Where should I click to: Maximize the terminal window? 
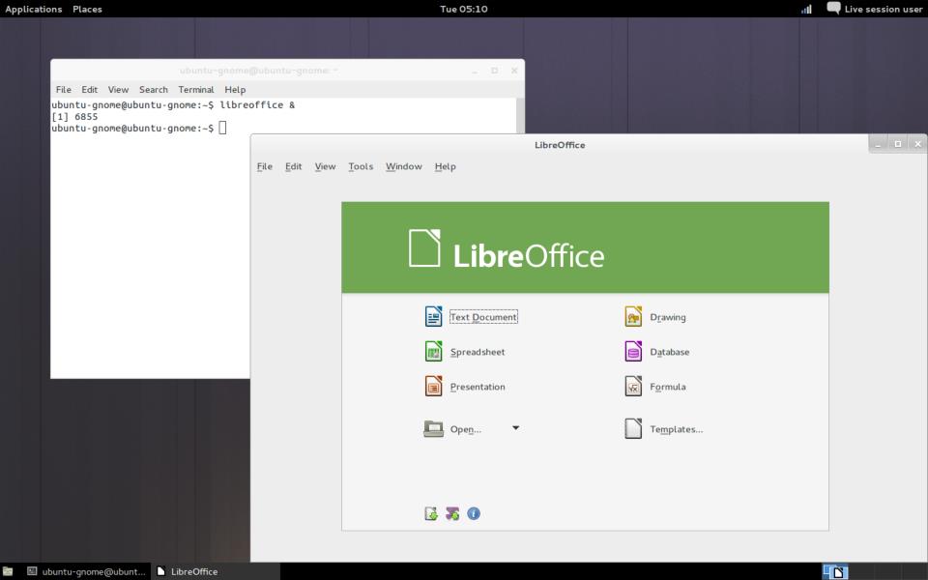point(494,71)
